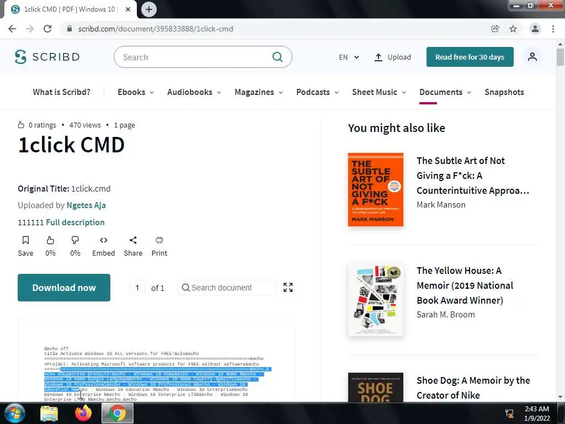Enter fullscreen document view
This screenshot has height=424, width=565.
coord(288,287)
